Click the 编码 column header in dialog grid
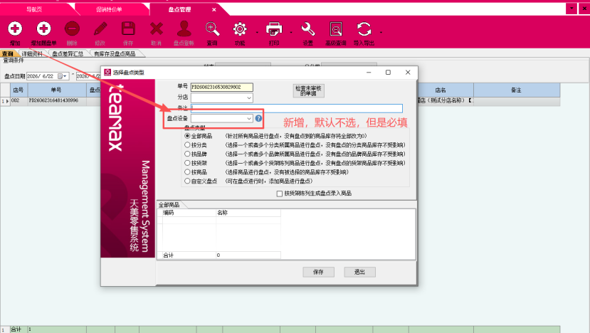 189,213
